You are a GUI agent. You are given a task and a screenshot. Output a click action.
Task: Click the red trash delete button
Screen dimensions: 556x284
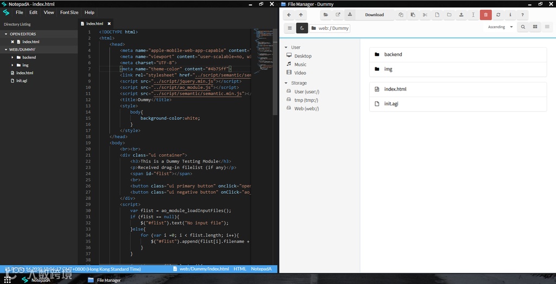(486, 15)
